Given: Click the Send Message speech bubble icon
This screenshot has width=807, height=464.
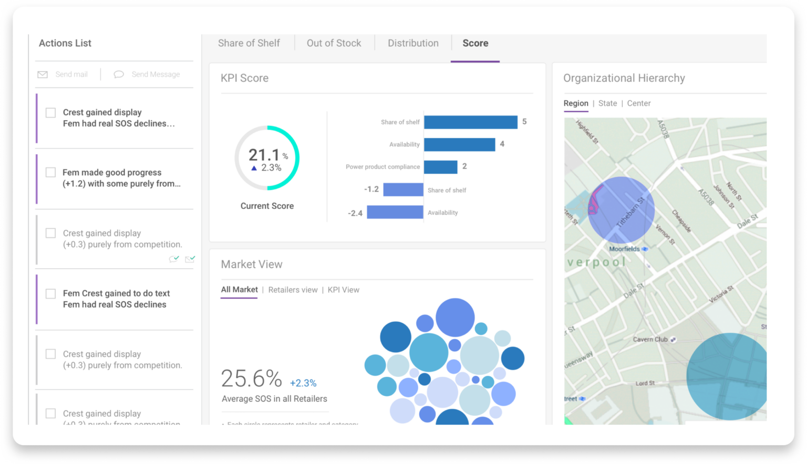Looking at the screenshot, I should [119, 75].
